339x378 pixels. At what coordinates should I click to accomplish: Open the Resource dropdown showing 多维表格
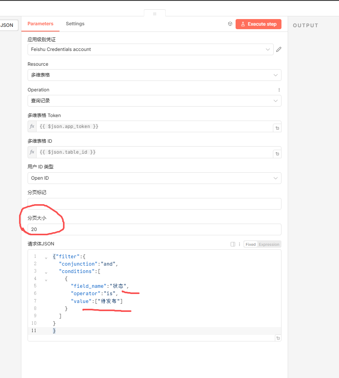154,75
